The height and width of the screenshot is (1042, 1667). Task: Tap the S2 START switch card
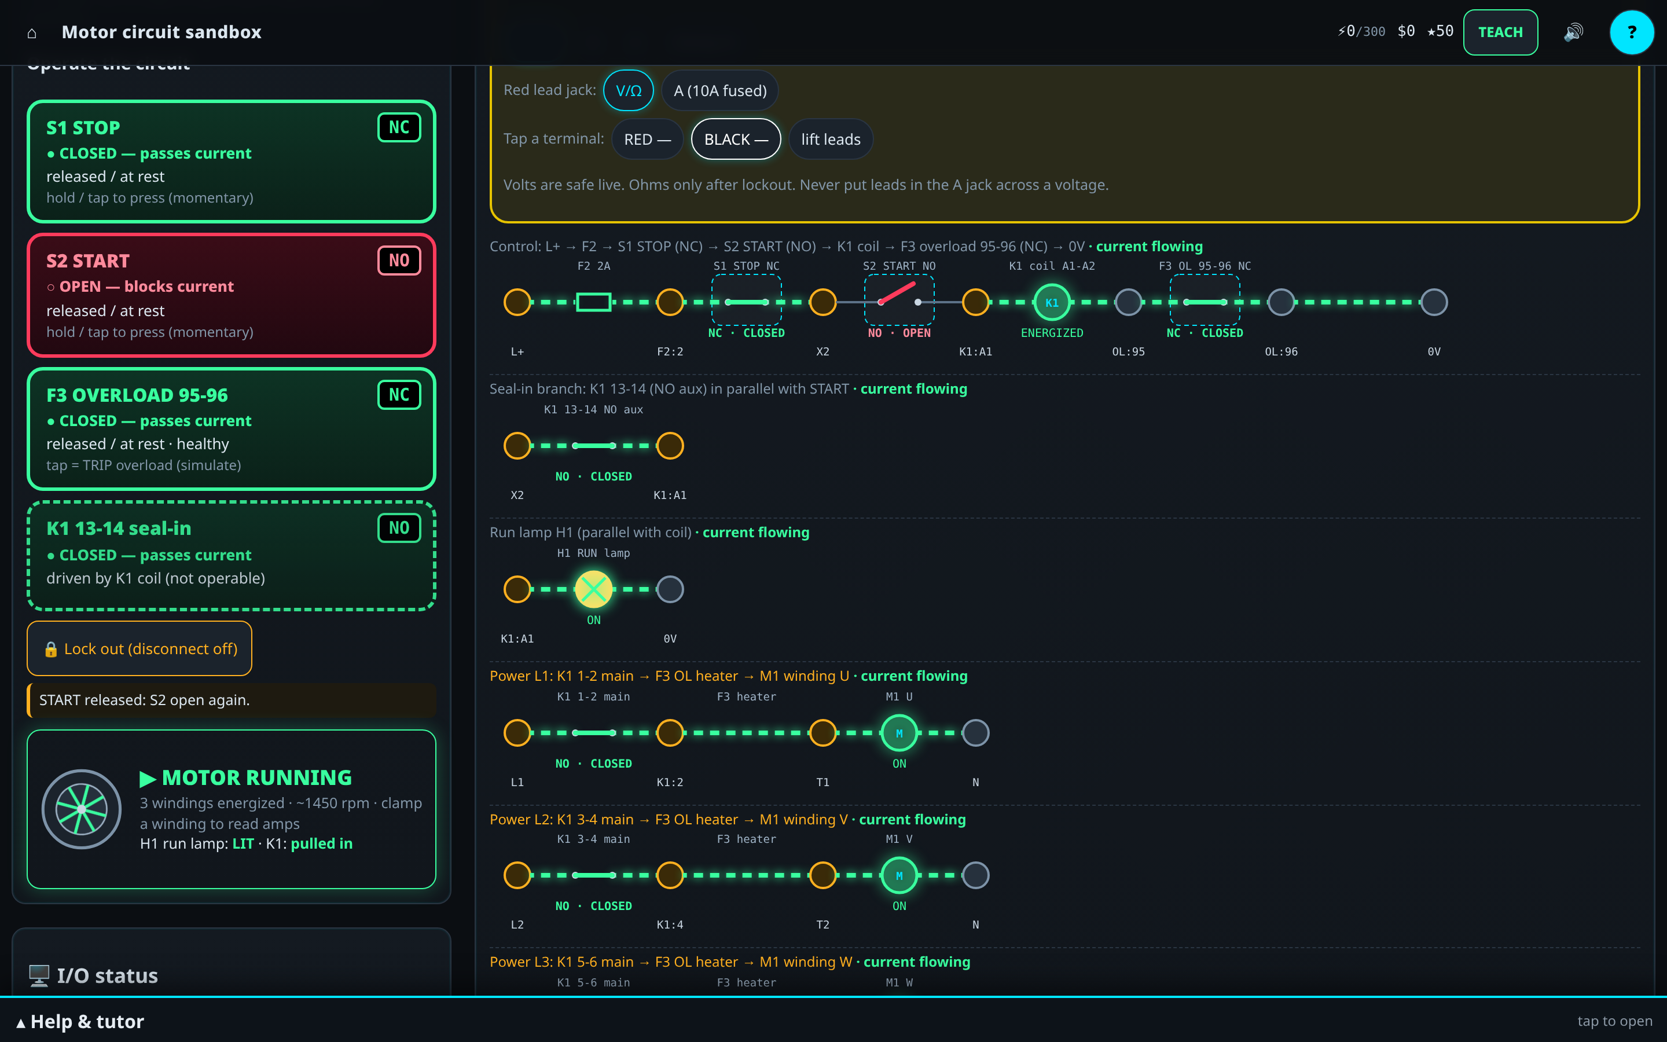point(232,295)
